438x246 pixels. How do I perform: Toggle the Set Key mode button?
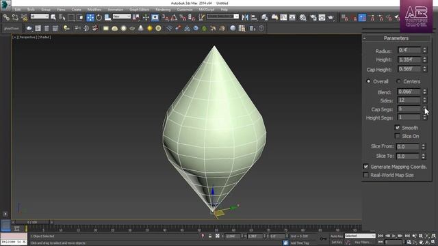[337, 243]
